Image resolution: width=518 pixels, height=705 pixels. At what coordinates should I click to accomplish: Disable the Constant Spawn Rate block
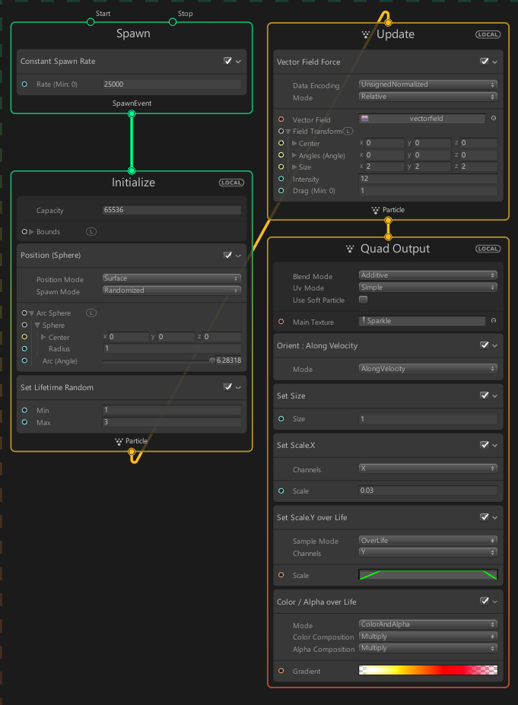228,61
